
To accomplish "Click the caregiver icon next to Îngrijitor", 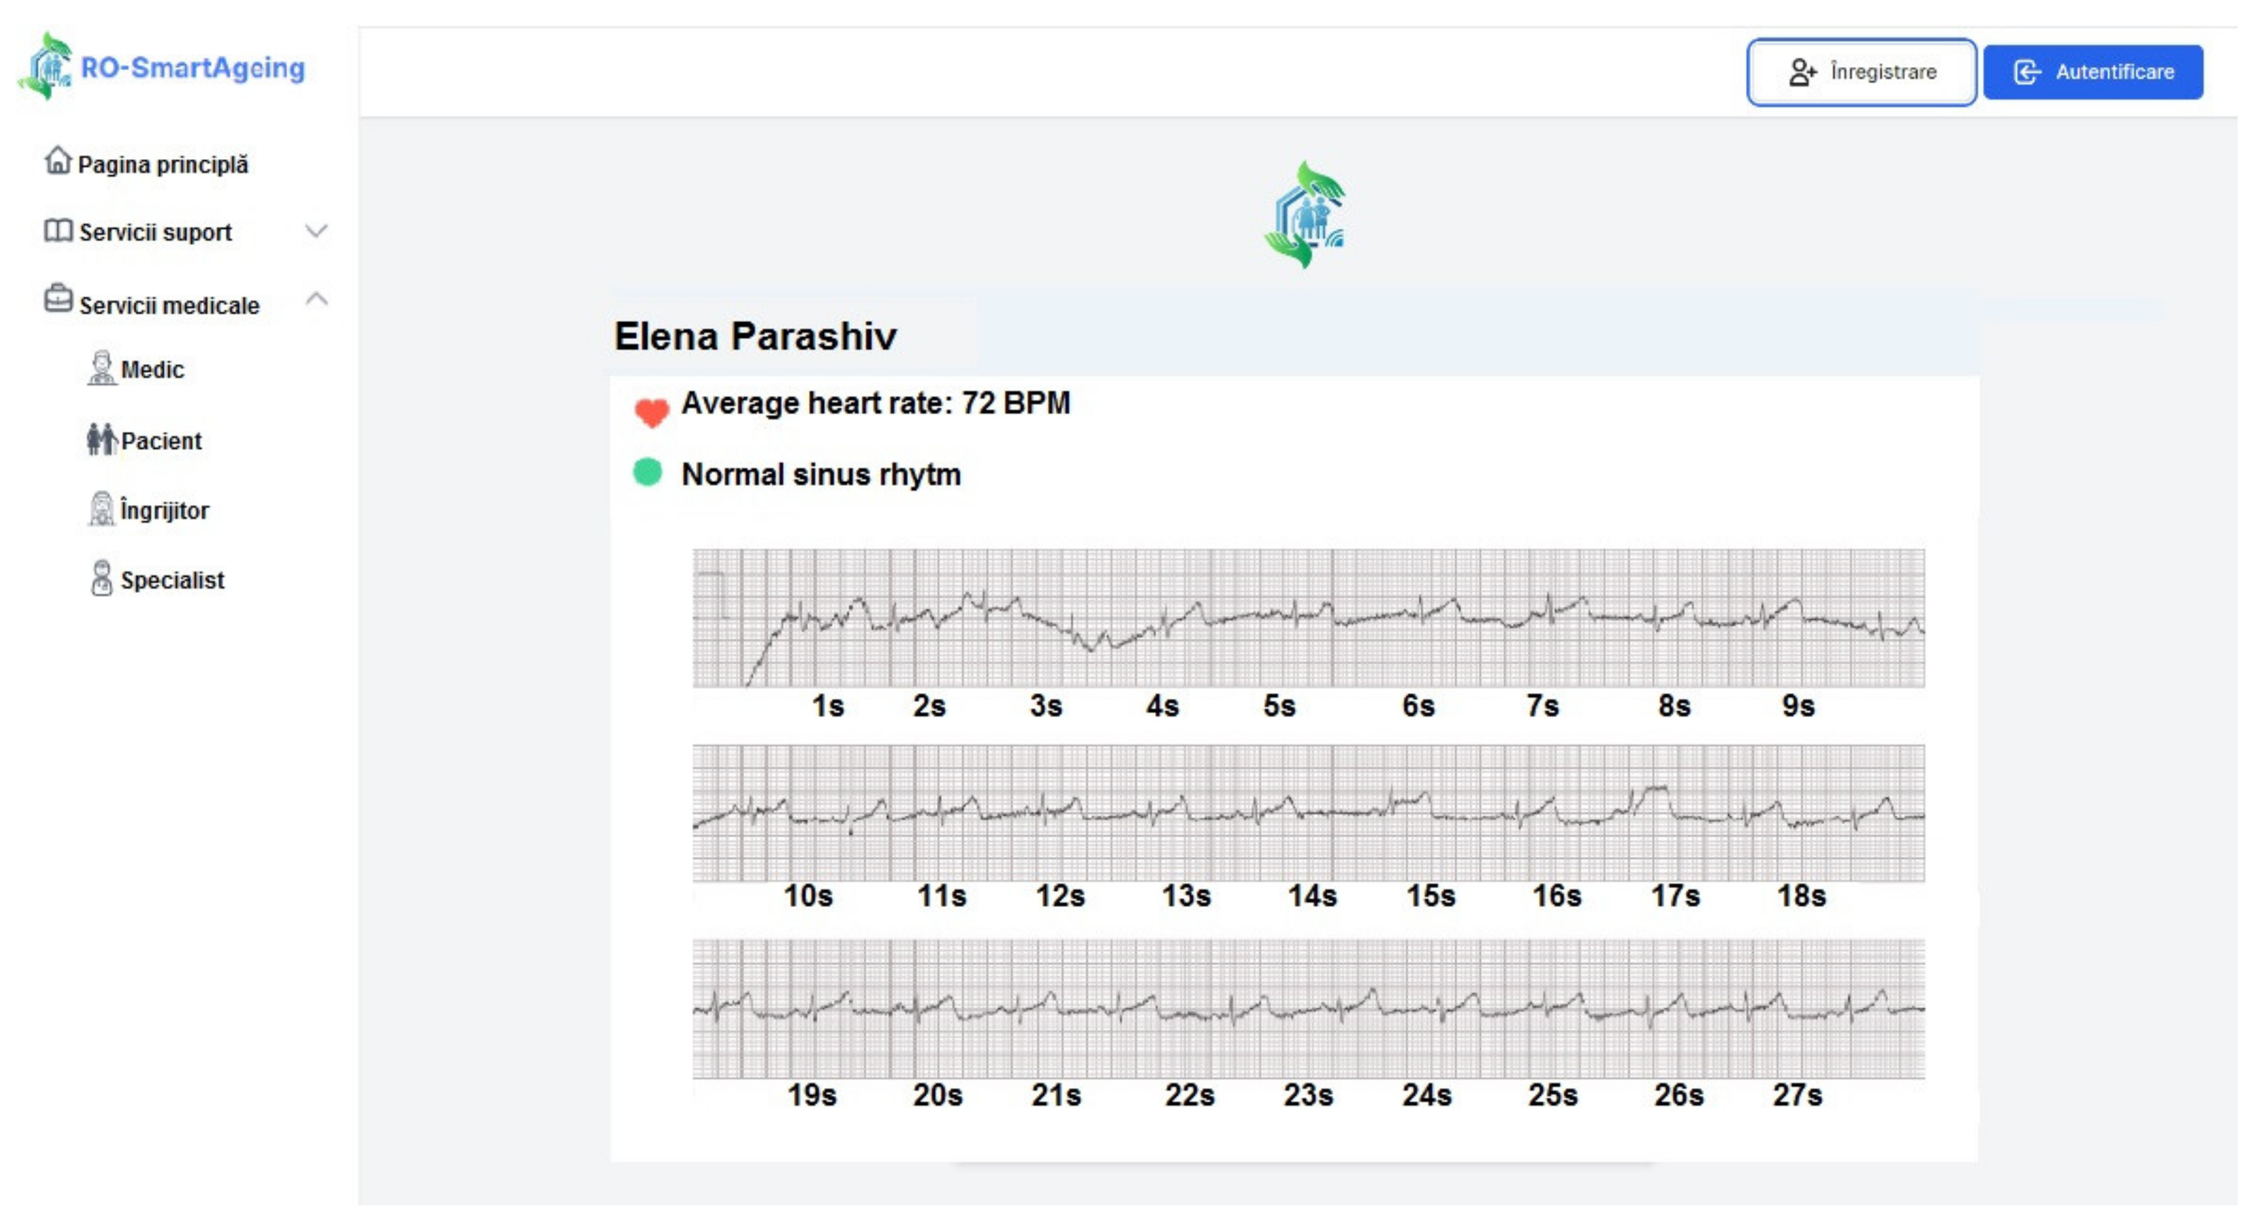I will (102, 509).
